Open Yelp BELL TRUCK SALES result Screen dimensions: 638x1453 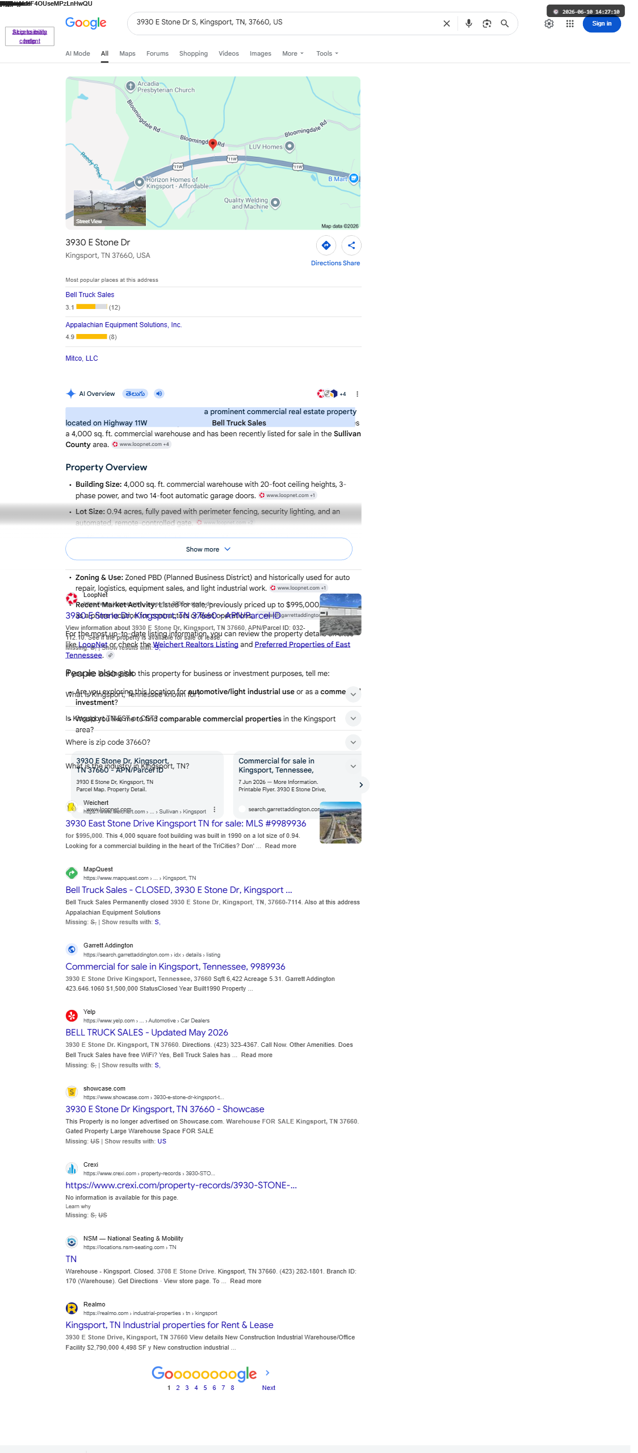click(x=146, y=1033)
